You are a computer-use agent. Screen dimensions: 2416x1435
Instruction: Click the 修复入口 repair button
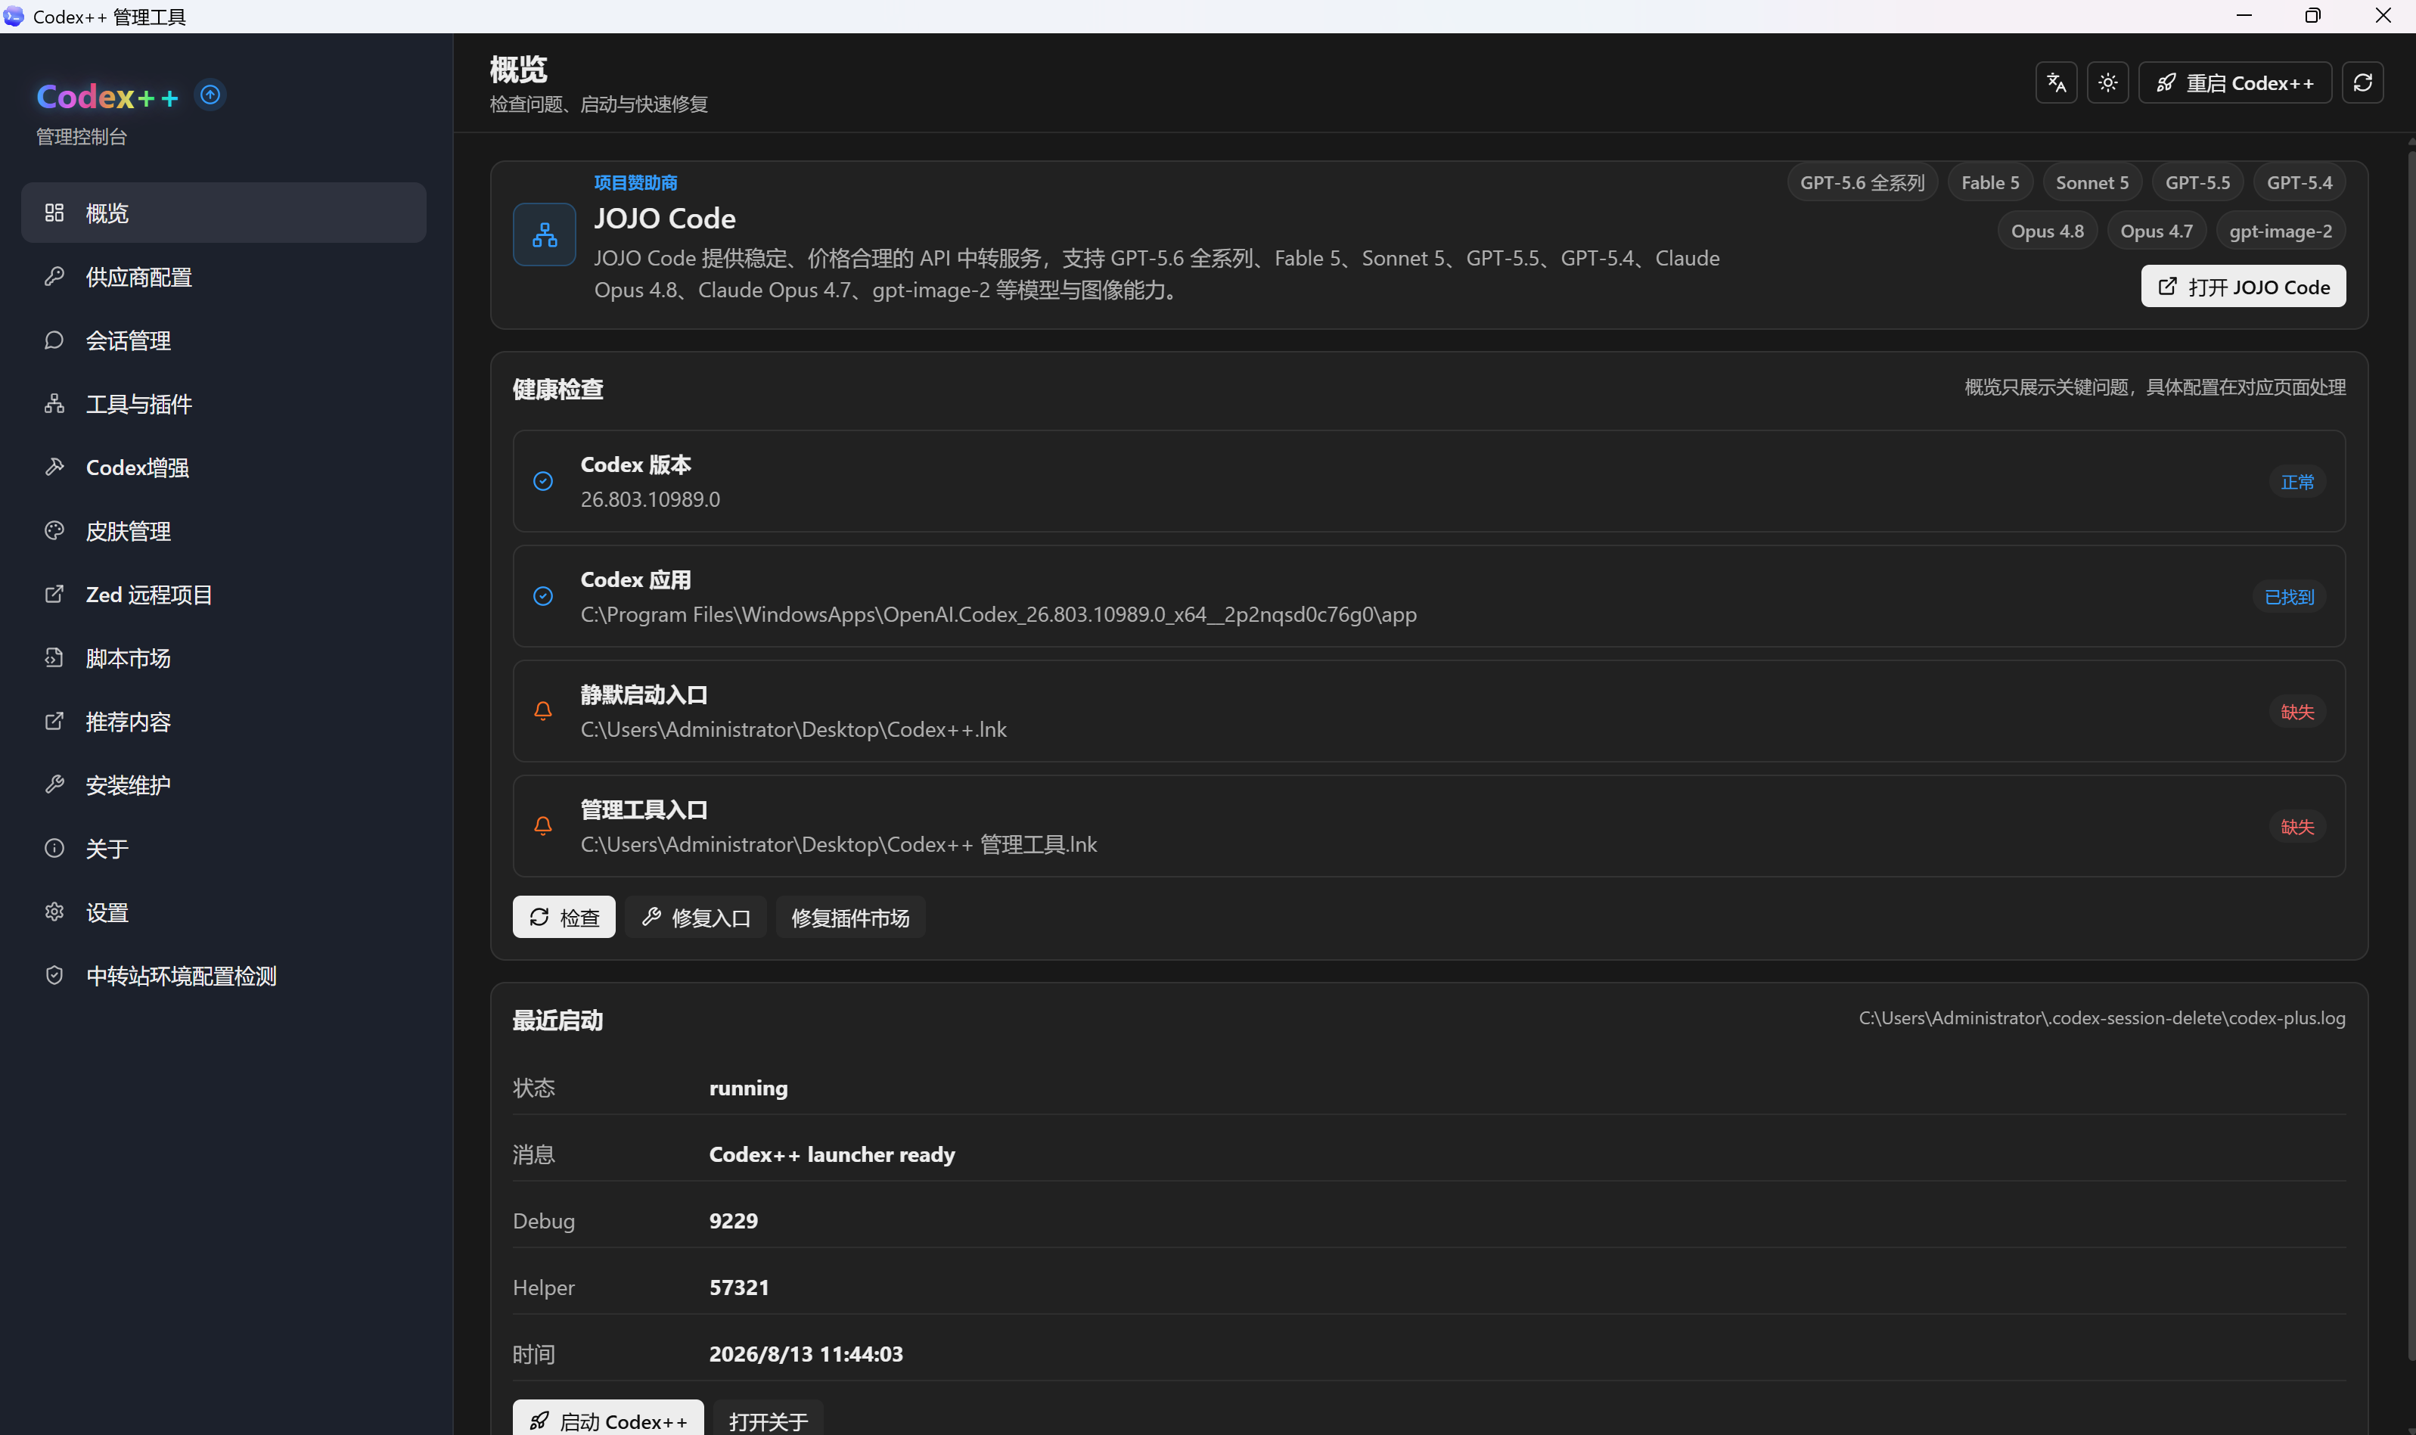tap(696, 917)
